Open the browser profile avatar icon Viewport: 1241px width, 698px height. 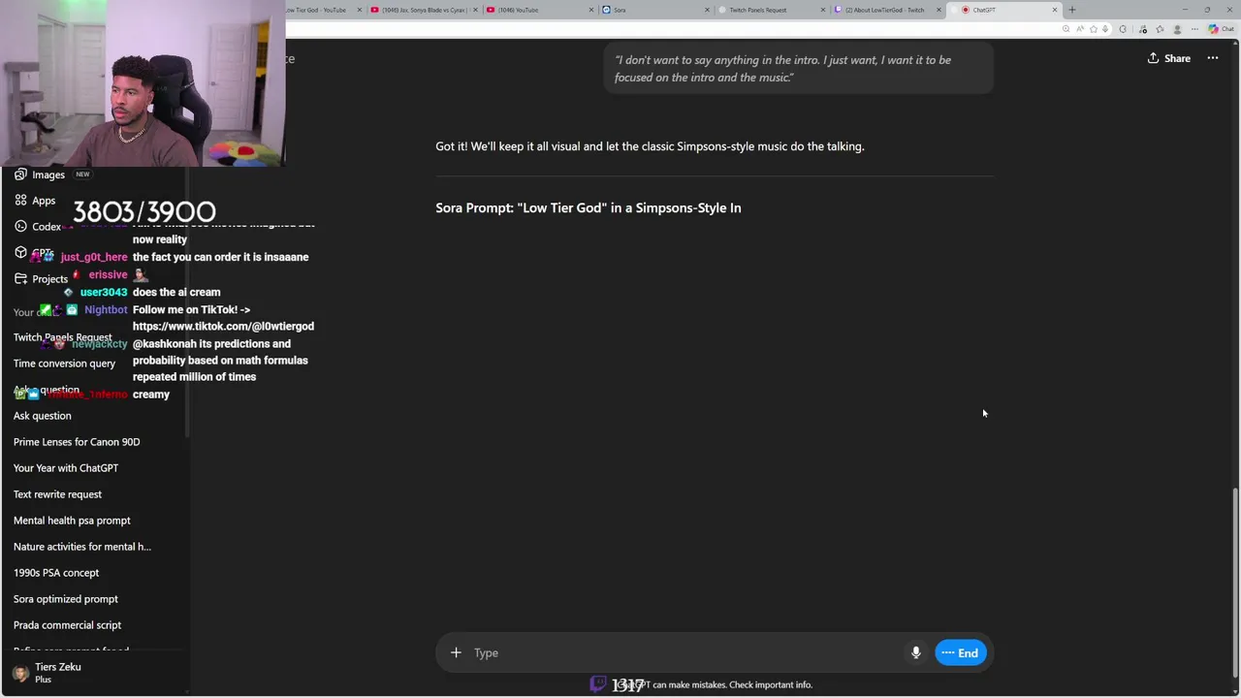pos(1177,29)
